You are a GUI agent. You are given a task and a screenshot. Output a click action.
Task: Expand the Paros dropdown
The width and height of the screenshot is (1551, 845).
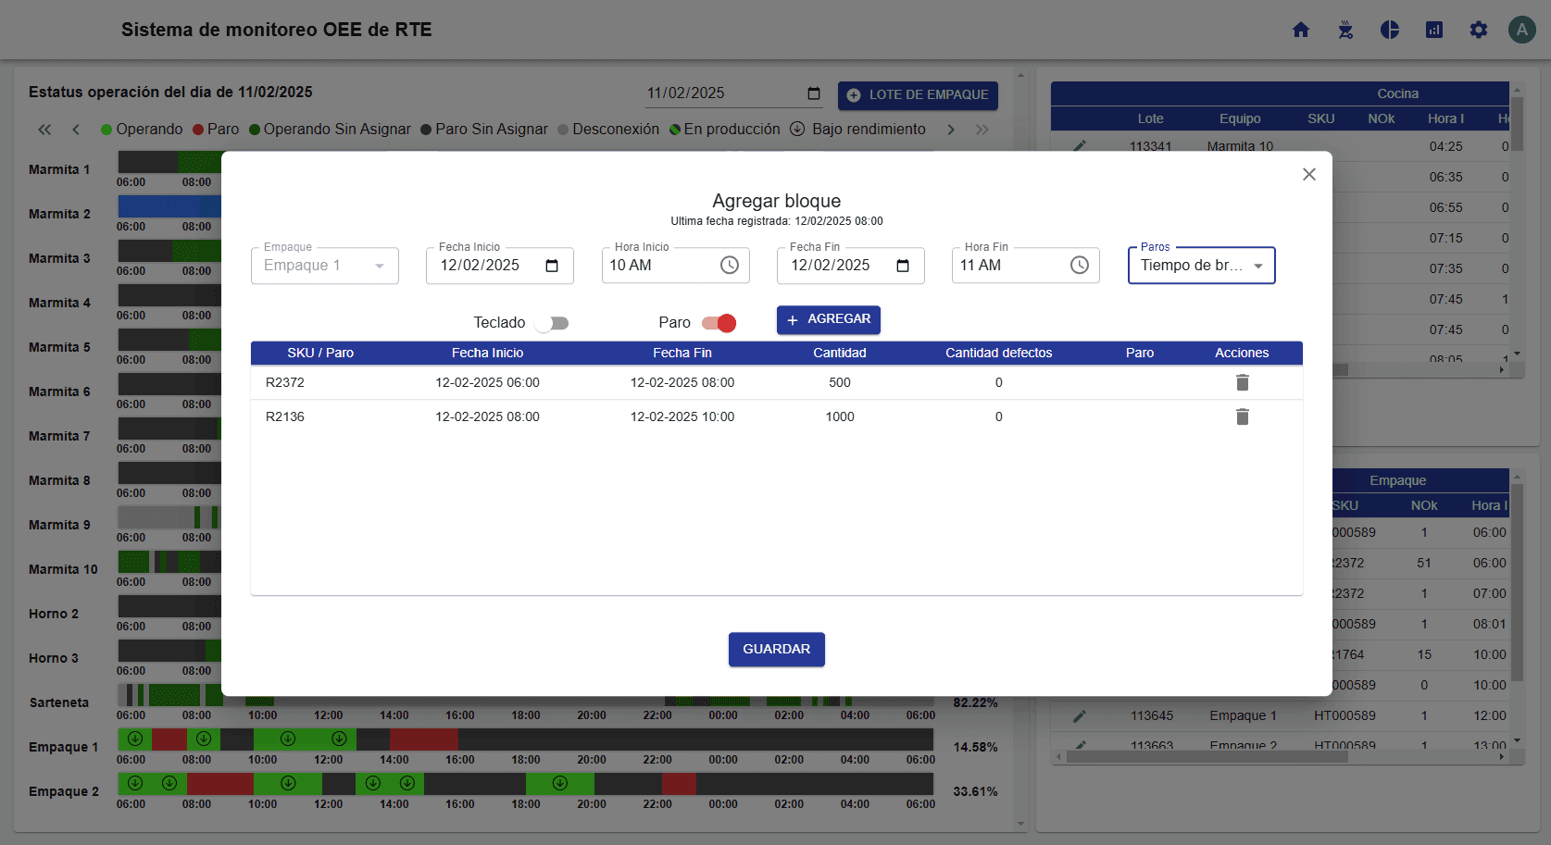(1201, 266)
